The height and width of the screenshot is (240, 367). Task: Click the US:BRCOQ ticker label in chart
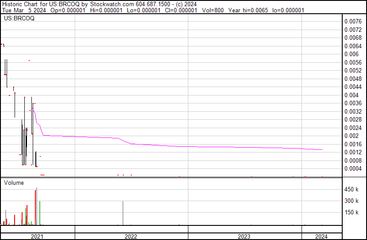point(19,19)
